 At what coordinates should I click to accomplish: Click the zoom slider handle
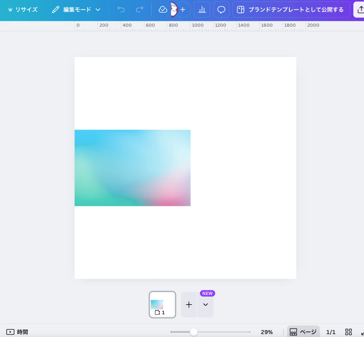click(194, 332)
